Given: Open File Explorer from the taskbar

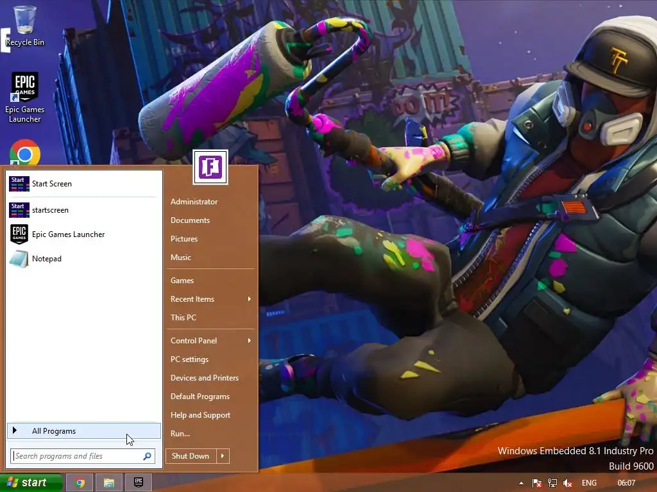Looking at the screenshot, I should (x=109, y=483).
